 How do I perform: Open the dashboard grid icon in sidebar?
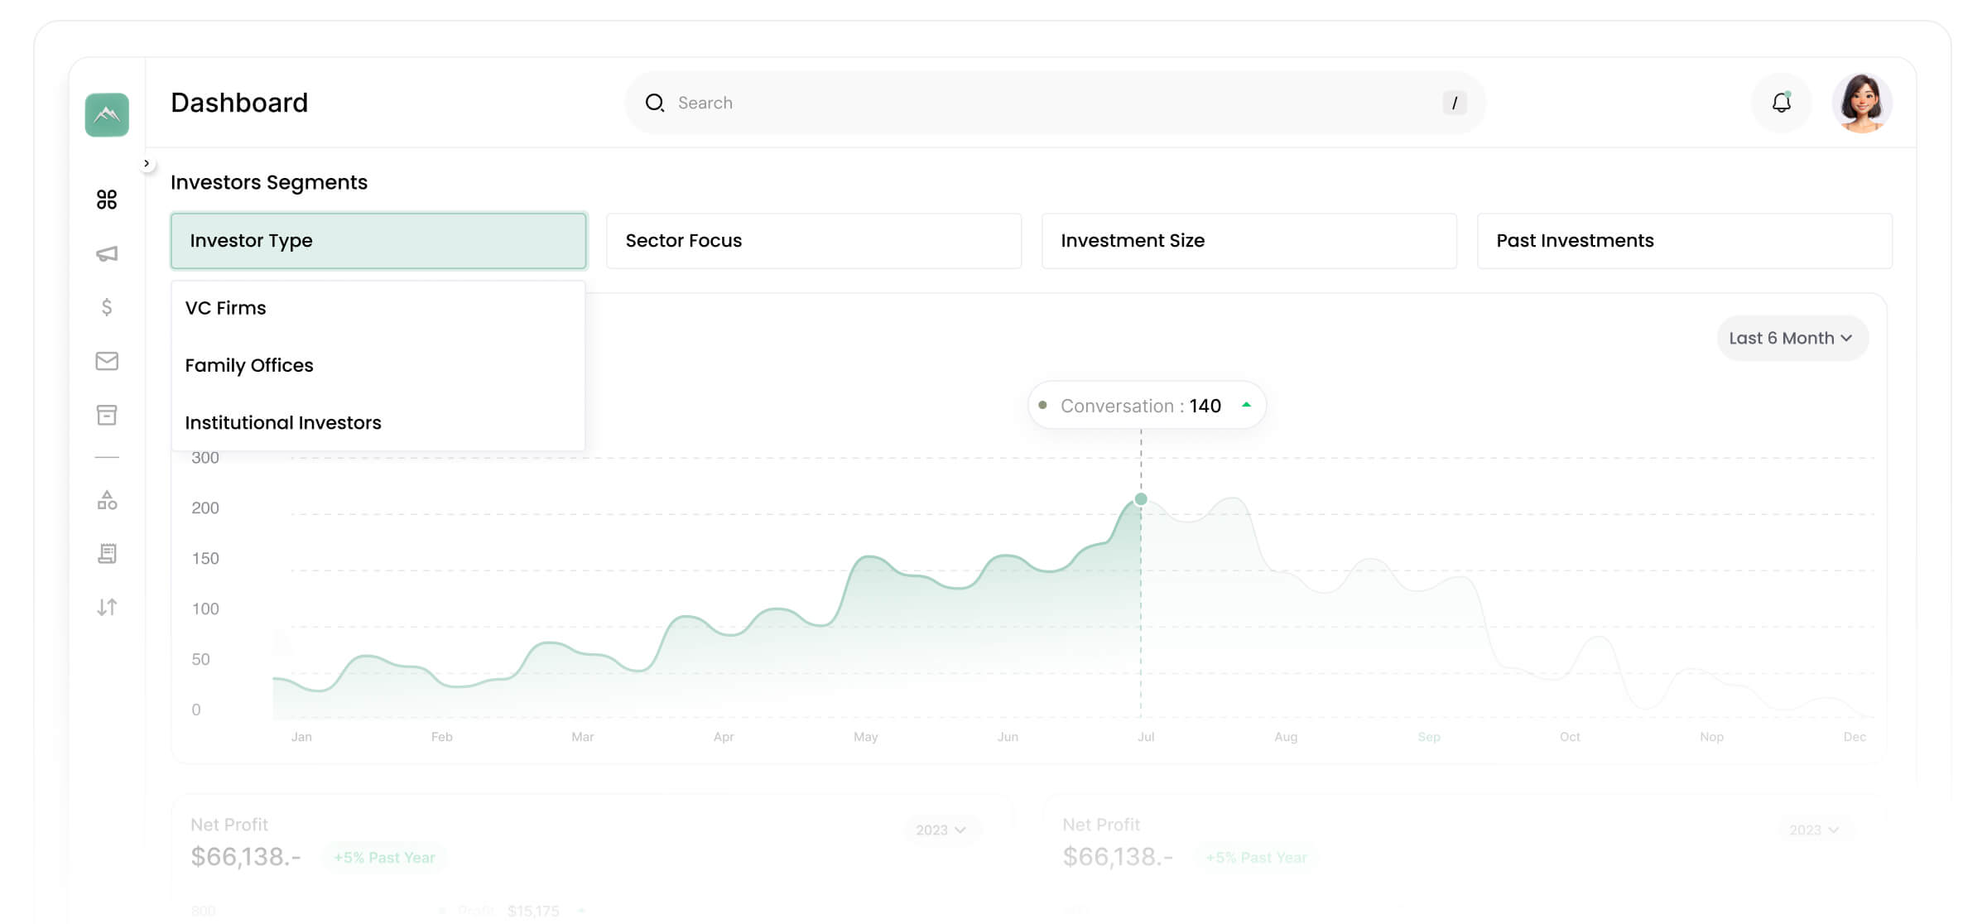tap(107, 200)
